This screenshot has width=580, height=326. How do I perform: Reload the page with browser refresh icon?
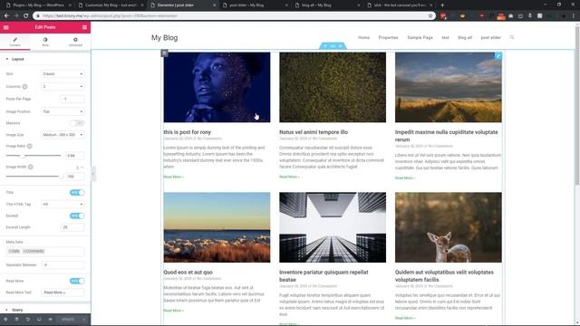point(26,16)
